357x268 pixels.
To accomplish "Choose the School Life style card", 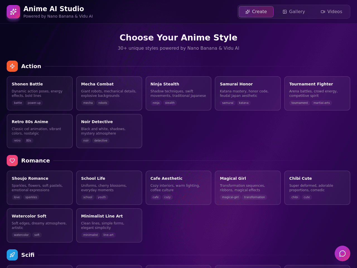I will pos(109,188).
